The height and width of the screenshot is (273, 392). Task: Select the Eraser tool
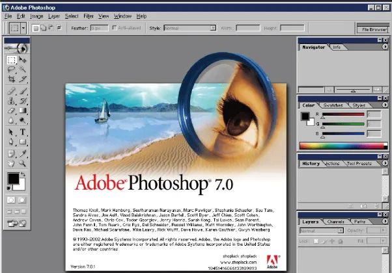click(11, 110)
